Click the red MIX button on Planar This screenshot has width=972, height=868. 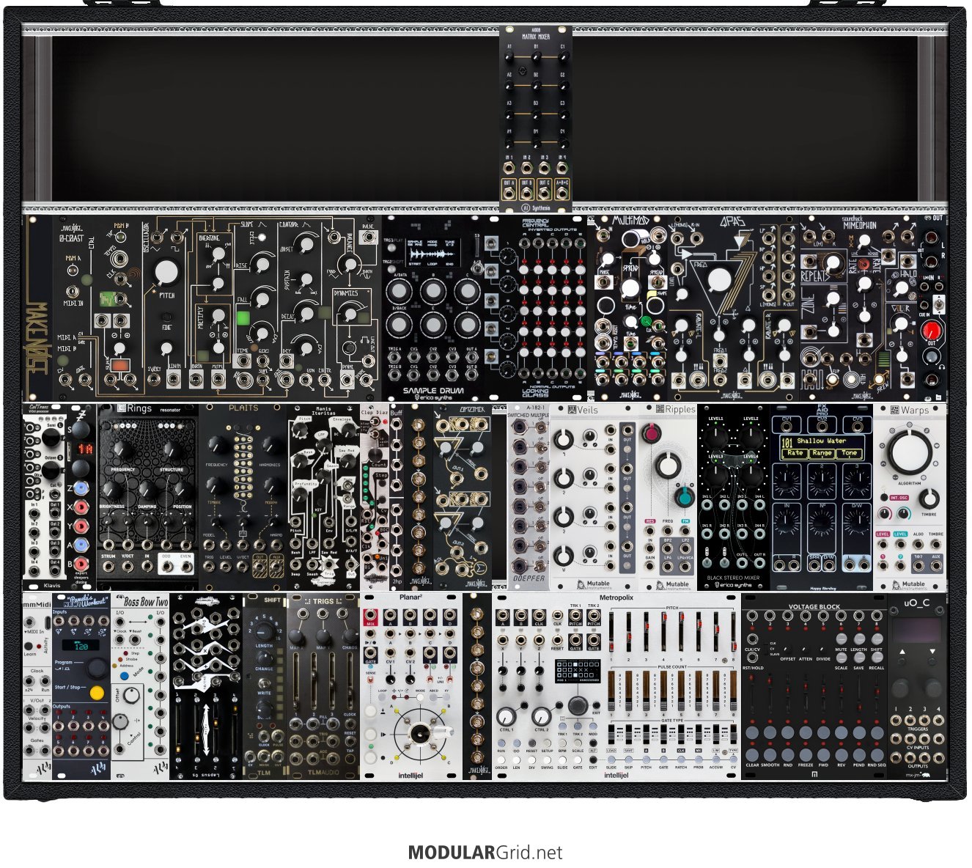click(x=371, y=616)
